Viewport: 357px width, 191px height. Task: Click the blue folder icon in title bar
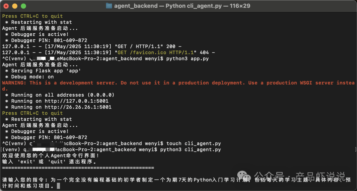tap(109, 6)
